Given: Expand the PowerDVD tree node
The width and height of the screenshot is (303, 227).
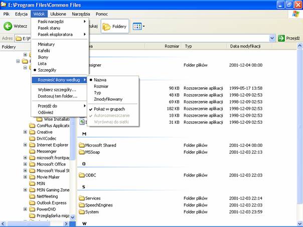Looking at the screenshot, I should point(25,209).
